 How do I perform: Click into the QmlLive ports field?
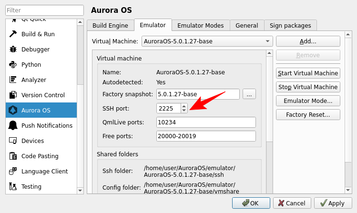(x=206, y=122)
